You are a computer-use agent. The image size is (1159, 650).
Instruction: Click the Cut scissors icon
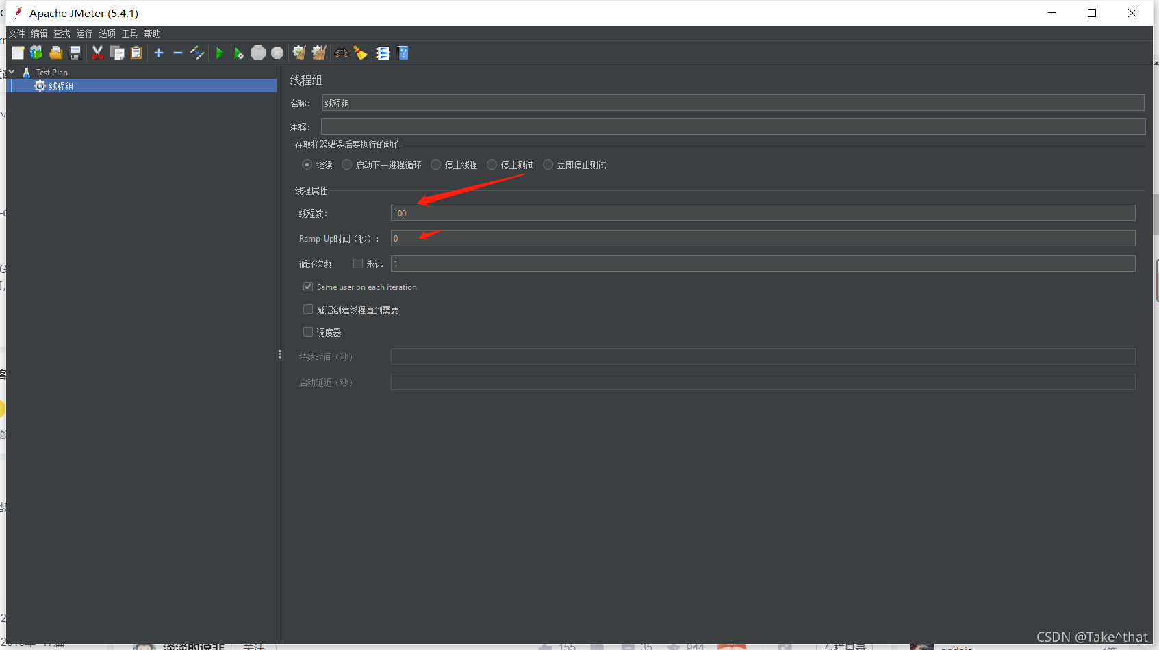(97, 53)
